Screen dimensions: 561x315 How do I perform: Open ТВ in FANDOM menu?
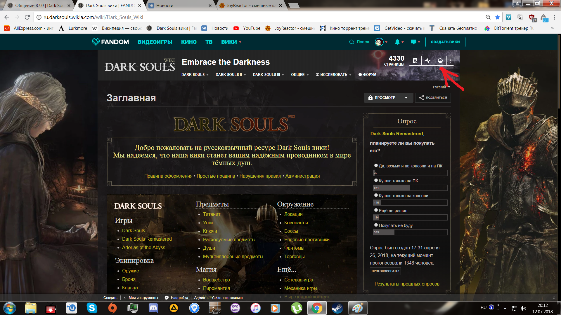209,42
